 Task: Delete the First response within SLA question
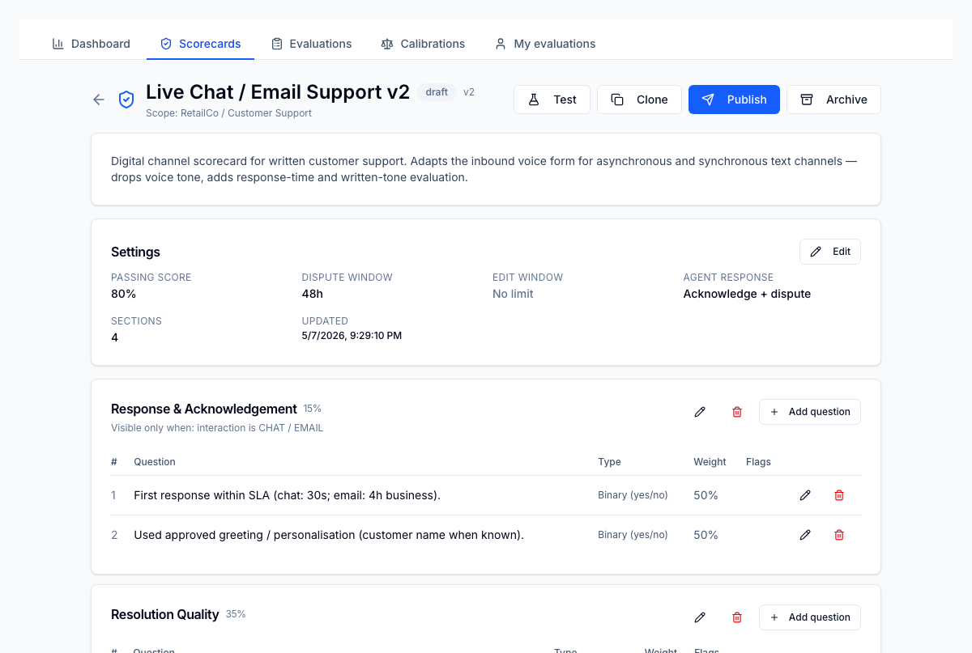click(839, 495)
